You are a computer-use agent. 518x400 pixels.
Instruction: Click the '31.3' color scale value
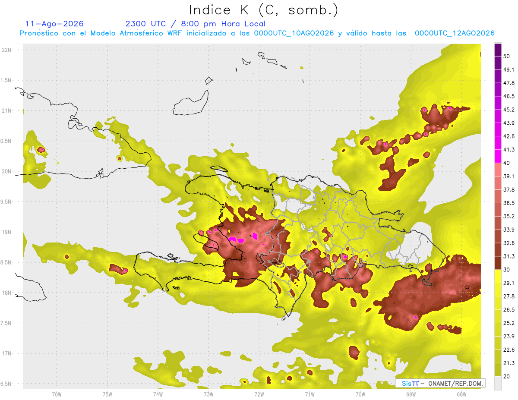pos(509,256)
